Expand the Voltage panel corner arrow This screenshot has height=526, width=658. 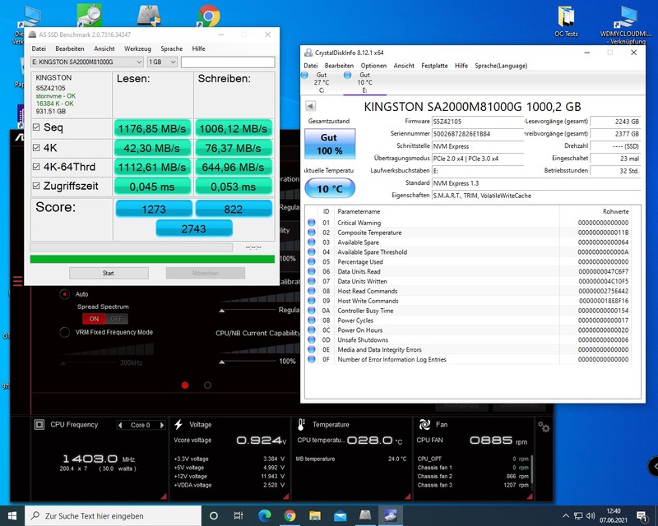coord(285,496)
